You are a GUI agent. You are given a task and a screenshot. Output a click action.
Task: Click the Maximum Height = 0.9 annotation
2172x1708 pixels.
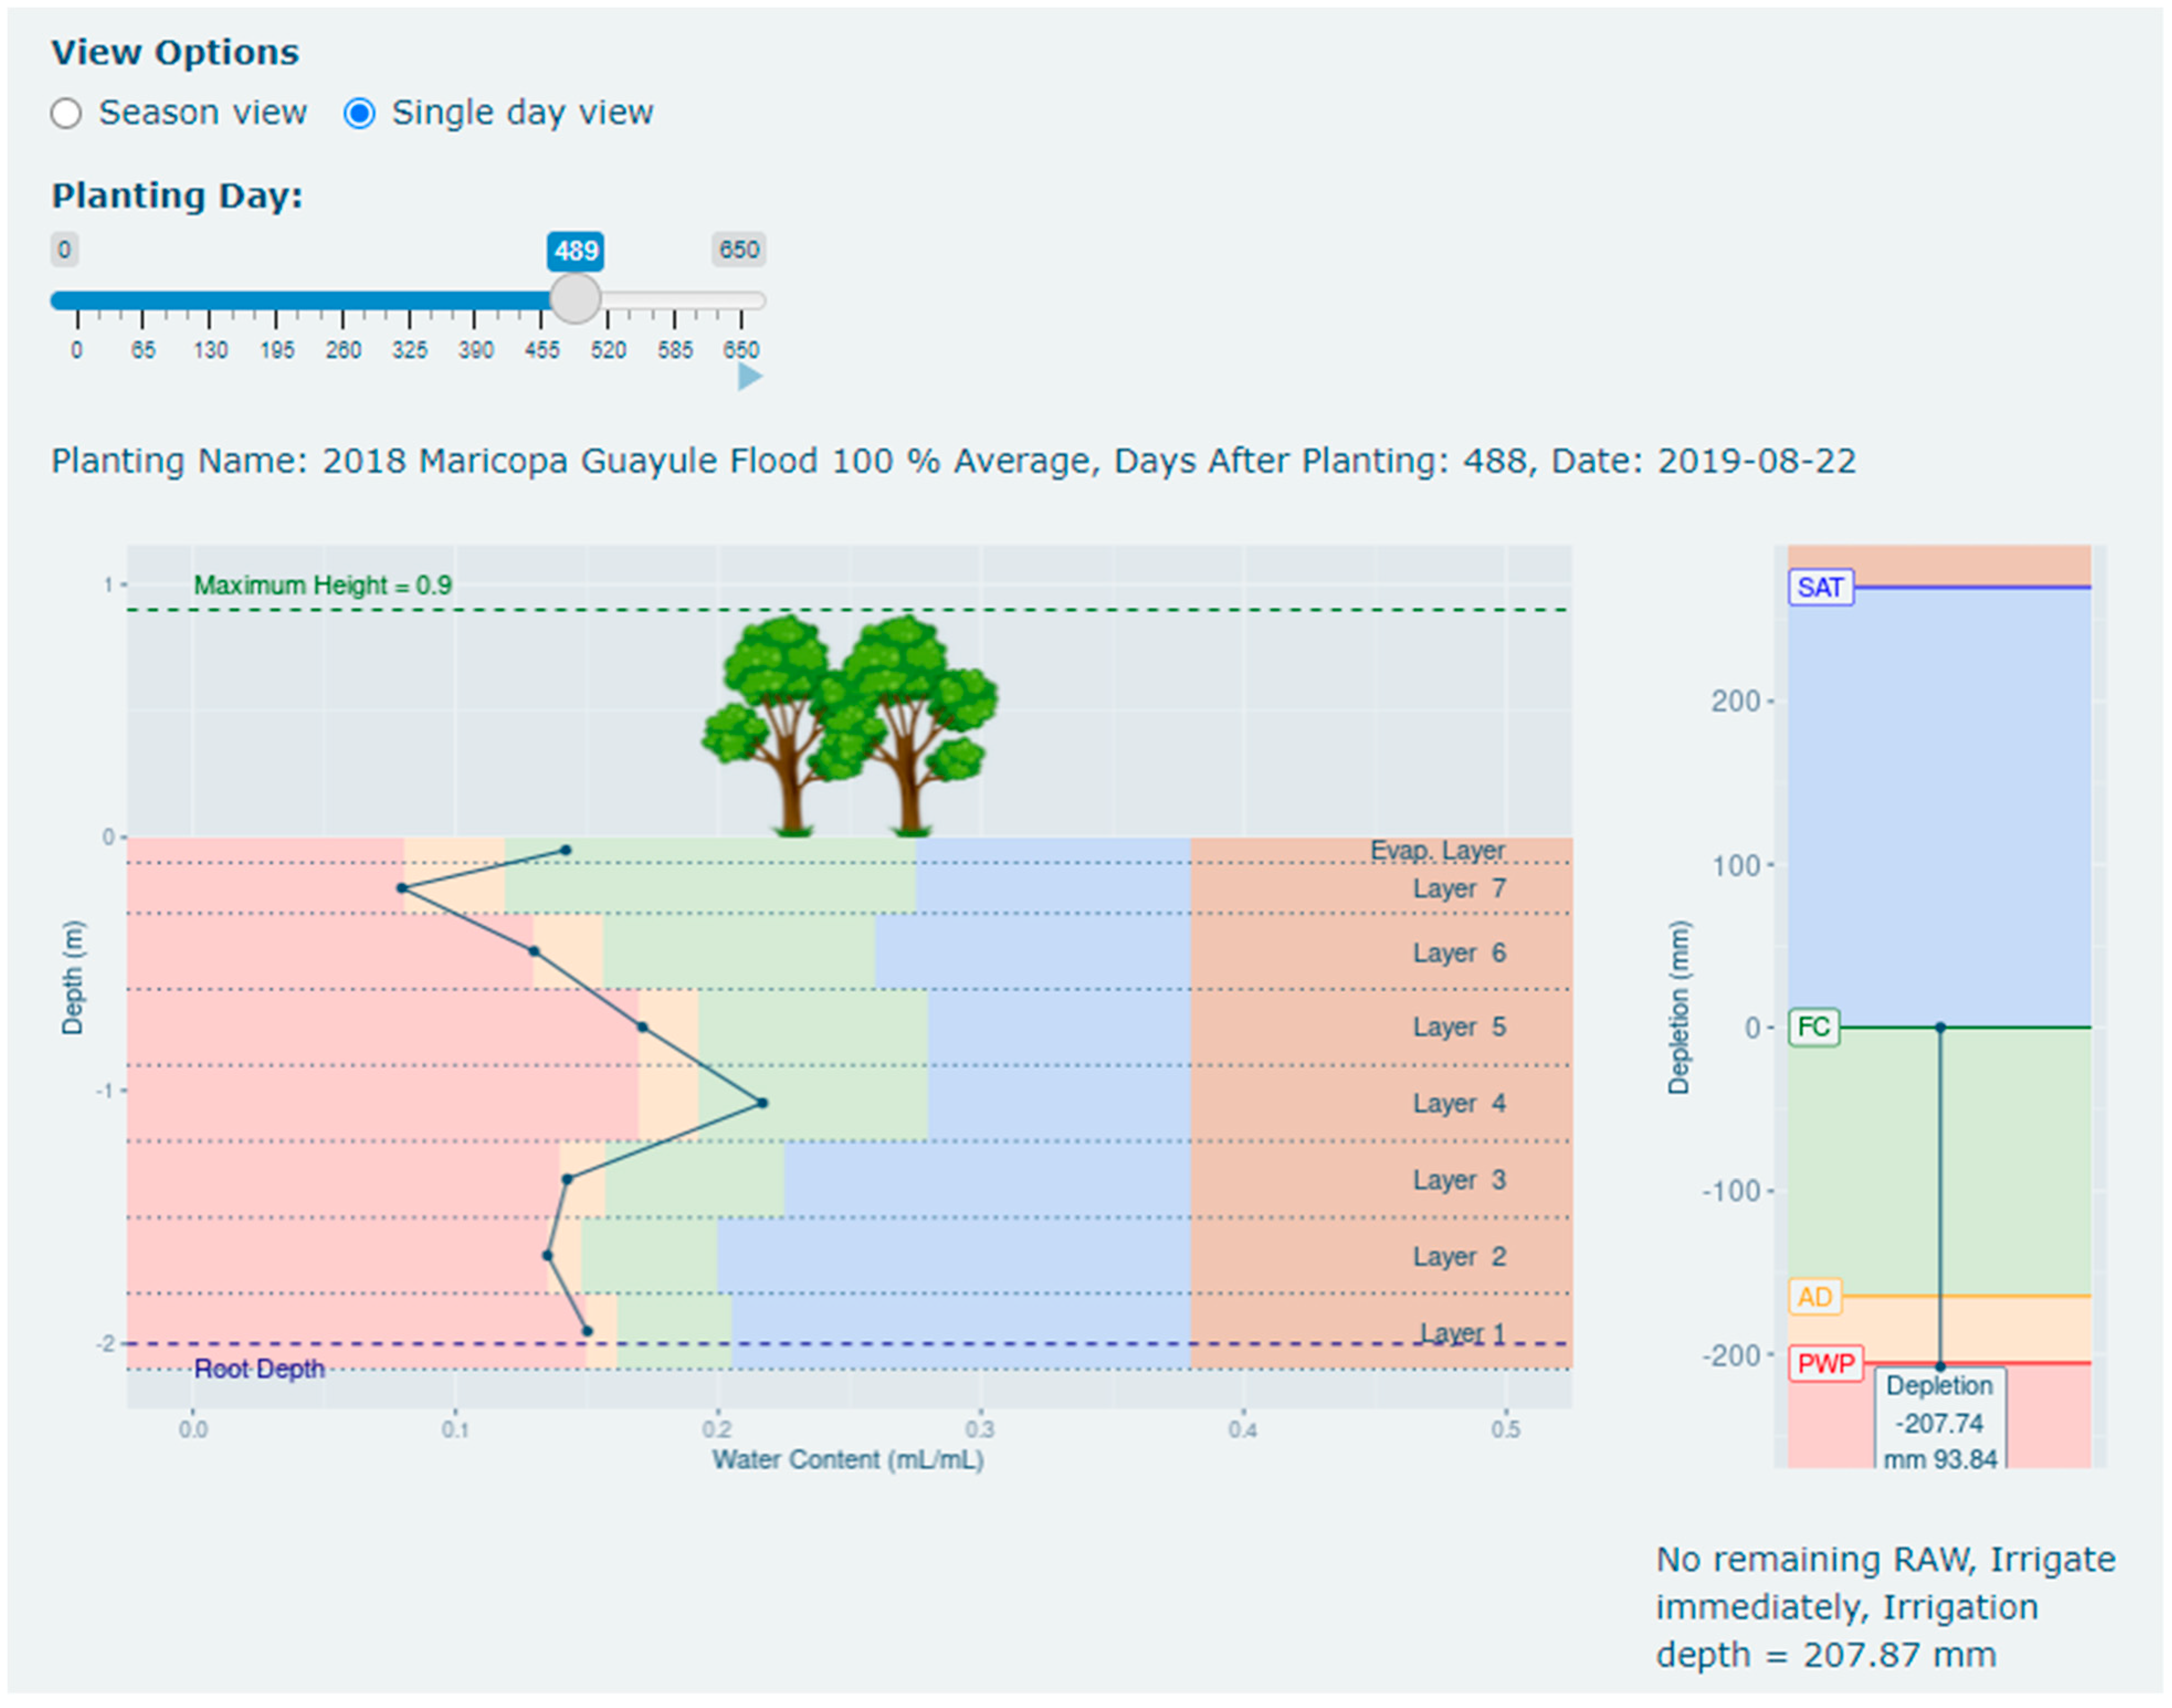[x=322, y=585]
